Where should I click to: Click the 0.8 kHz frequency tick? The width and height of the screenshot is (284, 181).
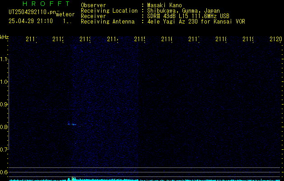4,127
